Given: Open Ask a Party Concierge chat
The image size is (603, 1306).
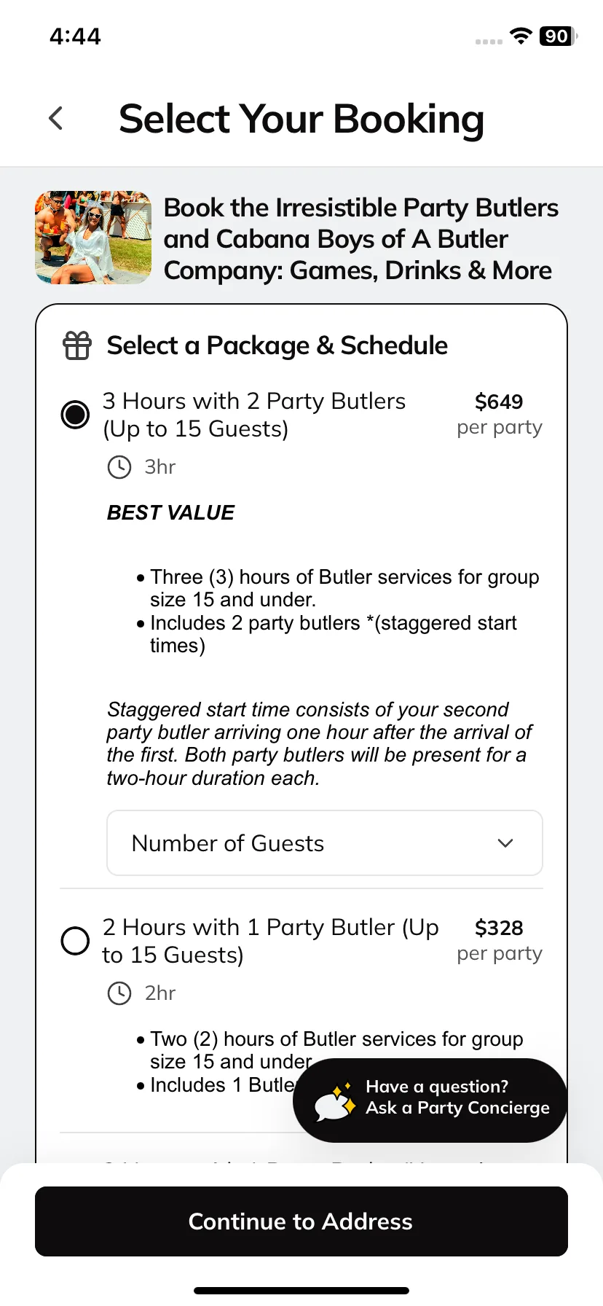Looking at the screenshot, I should (x=430, y=1100).
